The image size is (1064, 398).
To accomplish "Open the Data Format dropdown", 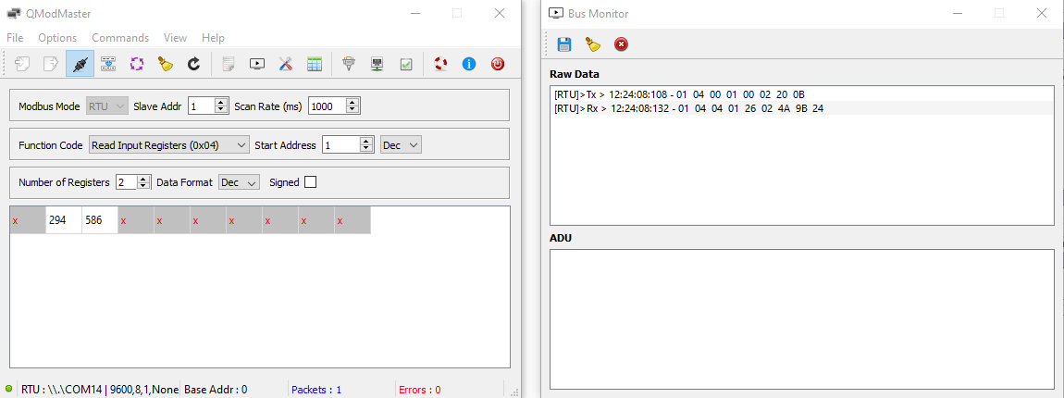I will [240, 182].
